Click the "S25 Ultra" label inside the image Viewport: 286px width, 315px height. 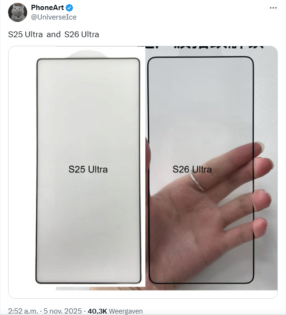point(88,169)
